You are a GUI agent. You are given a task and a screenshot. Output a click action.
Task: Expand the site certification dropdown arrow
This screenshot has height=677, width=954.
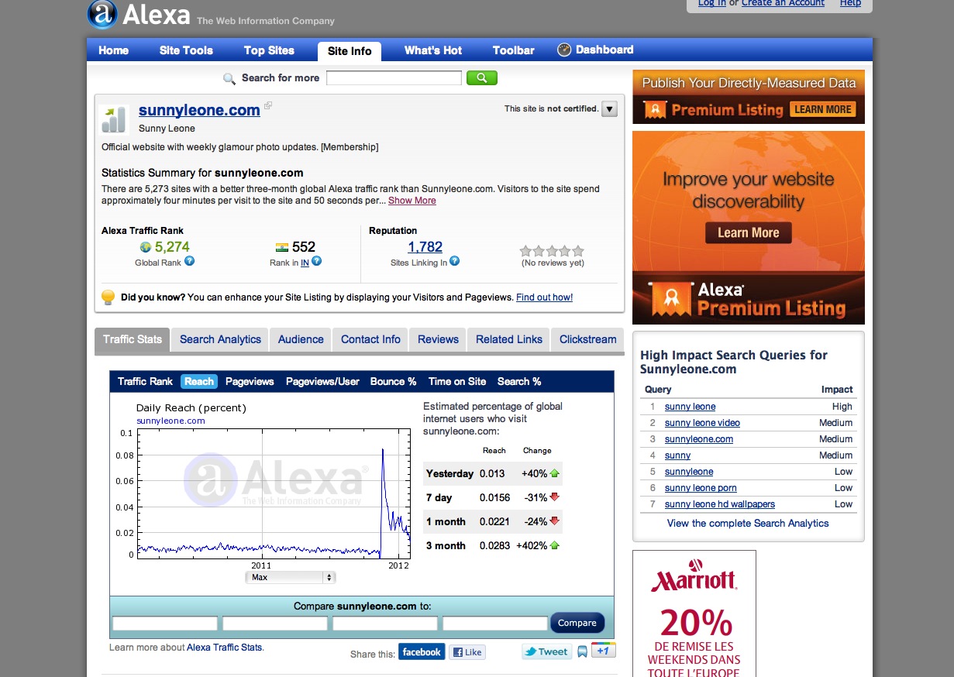tap(610, 109)
